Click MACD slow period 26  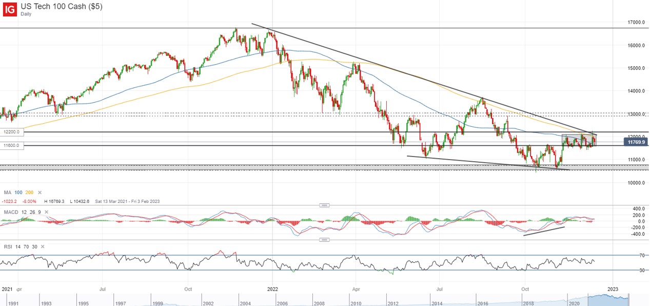[32, 212]
